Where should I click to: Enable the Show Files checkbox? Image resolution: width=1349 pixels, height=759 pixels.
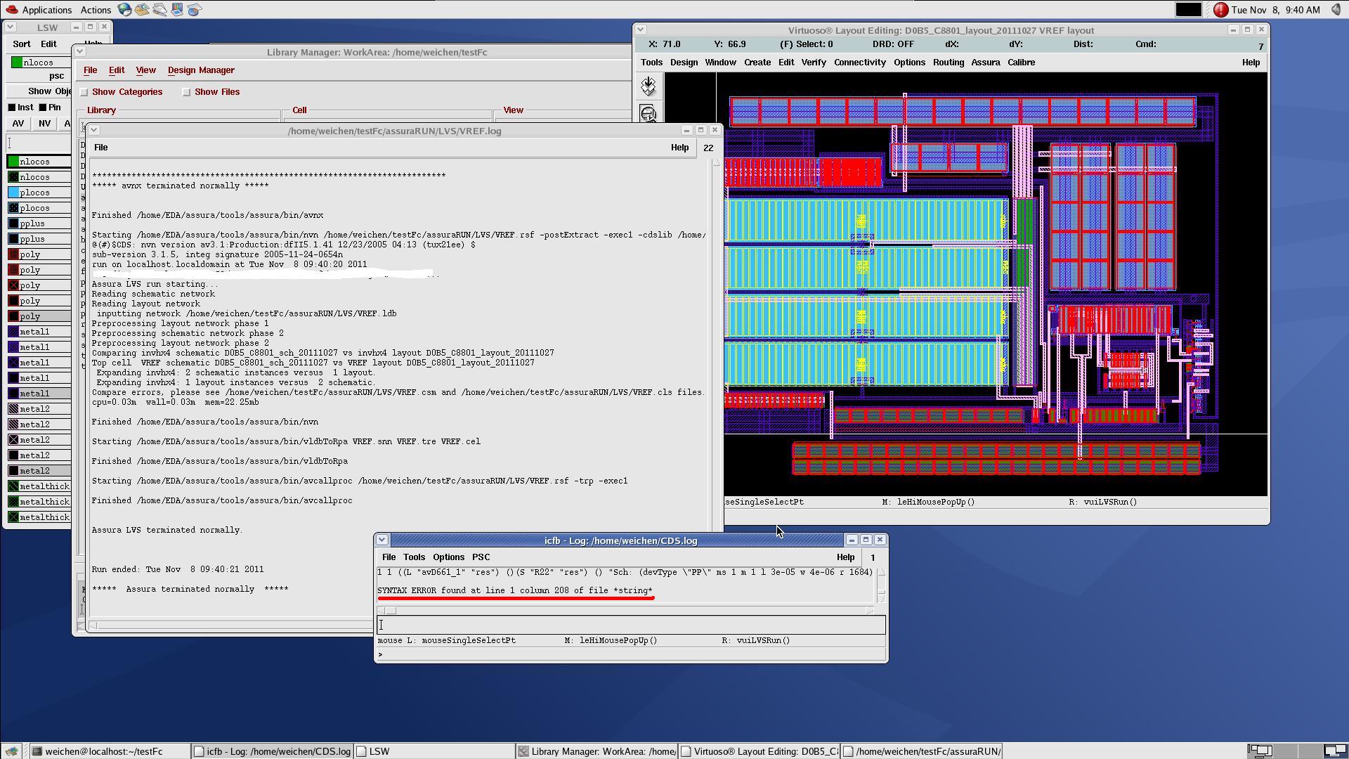pos(187,92)
